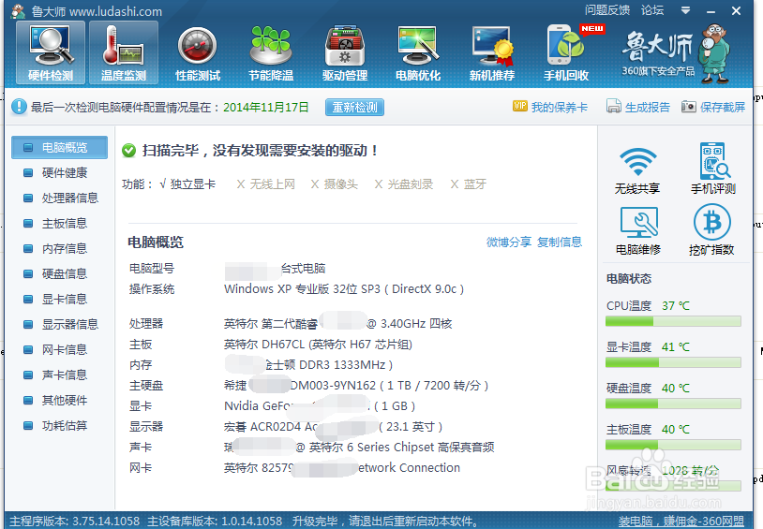Open the 新机推荐 new PC recommendation icon
763x529 pixels.
click(492, 53)
